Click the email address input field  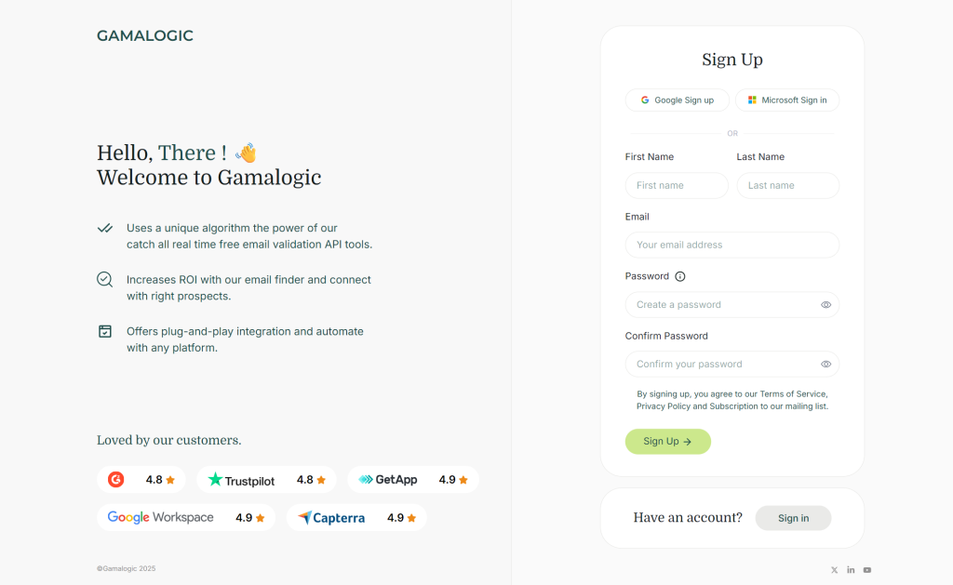[x=732, y=246]
